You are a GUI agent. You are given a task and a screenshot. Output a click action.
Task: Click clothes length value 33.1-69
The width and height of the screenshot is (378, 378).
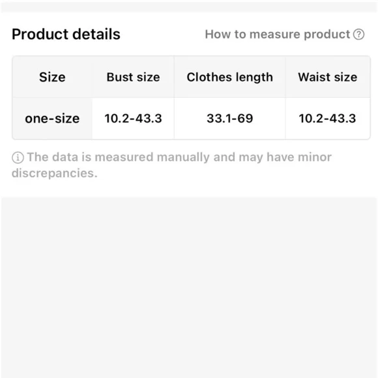coord(230,119)
